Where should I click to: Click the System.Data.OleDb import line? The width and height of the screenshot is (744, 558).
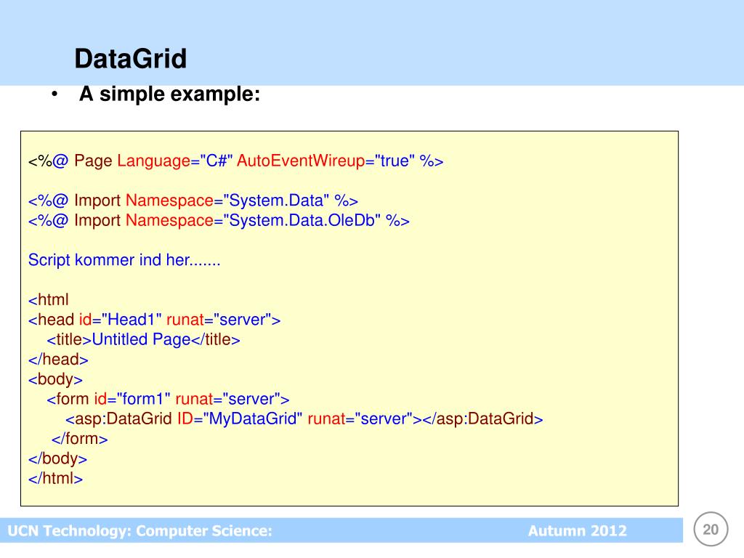tap(219, 220)
